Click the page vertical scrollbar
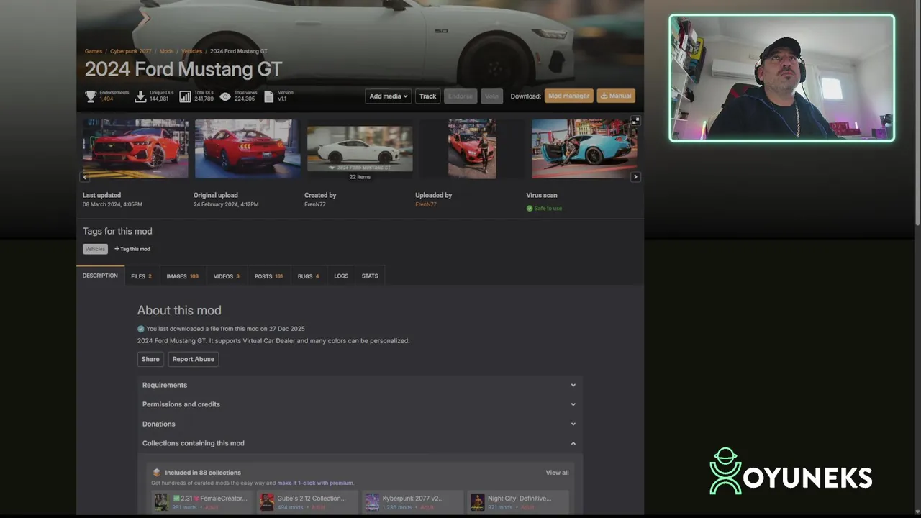This screenshot has width=921, height=518. point(917,115)
